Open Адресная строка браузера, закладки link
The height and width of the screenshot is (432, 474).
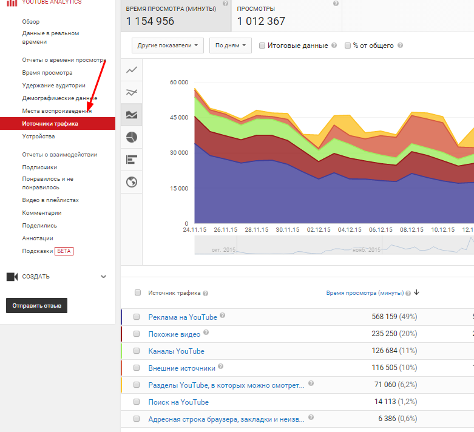coord(226,419)
